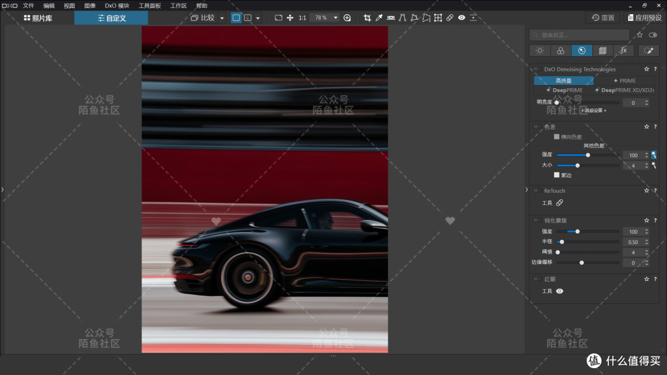Open the View menu
The height and width of the screenshot is (375, 667).
tap(69, 6)
